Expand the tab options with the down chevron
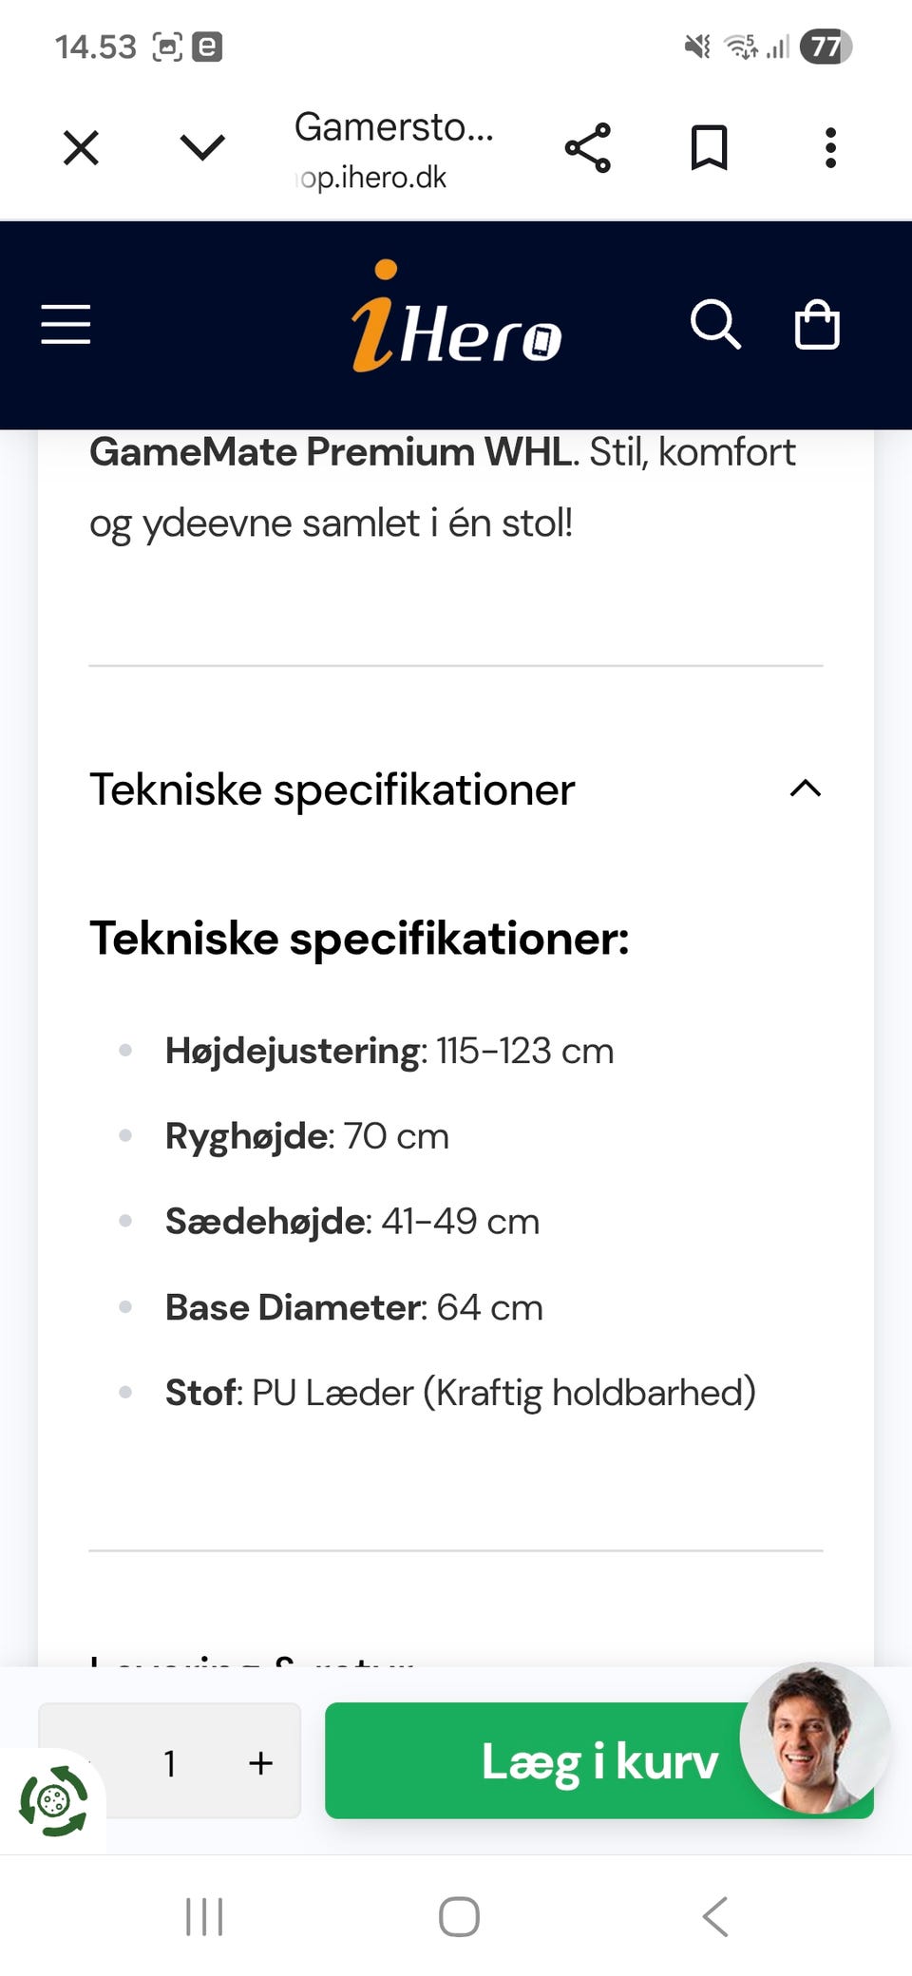Image resolution: width=912 pixels, height=1976 pixels. pyautogui.click(x=201, y=147)
